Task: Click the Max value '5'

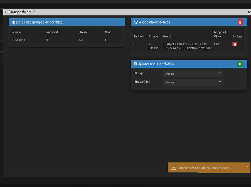Action: tap(106, 40)
